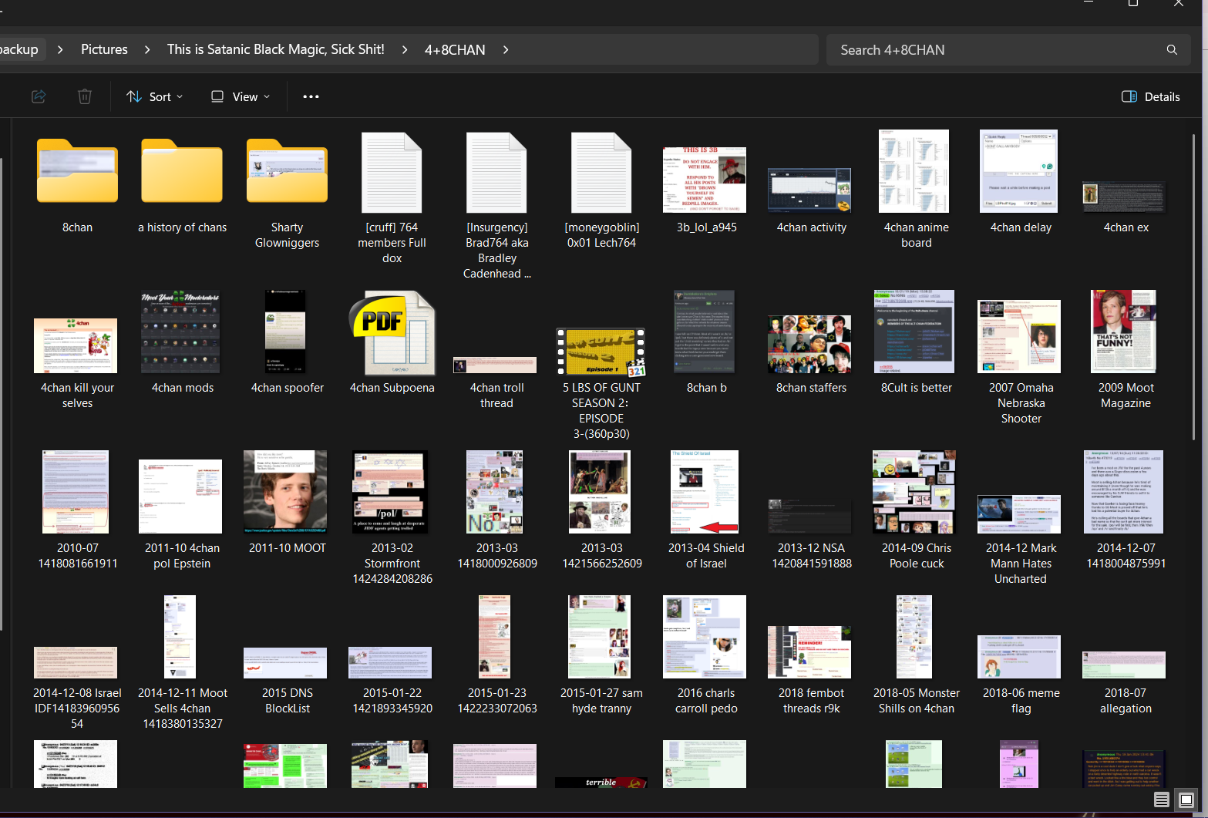Expand the chevron before the Pictures breadcrumb
This screenshot has height=818, width=1208.
coord(60,49)
